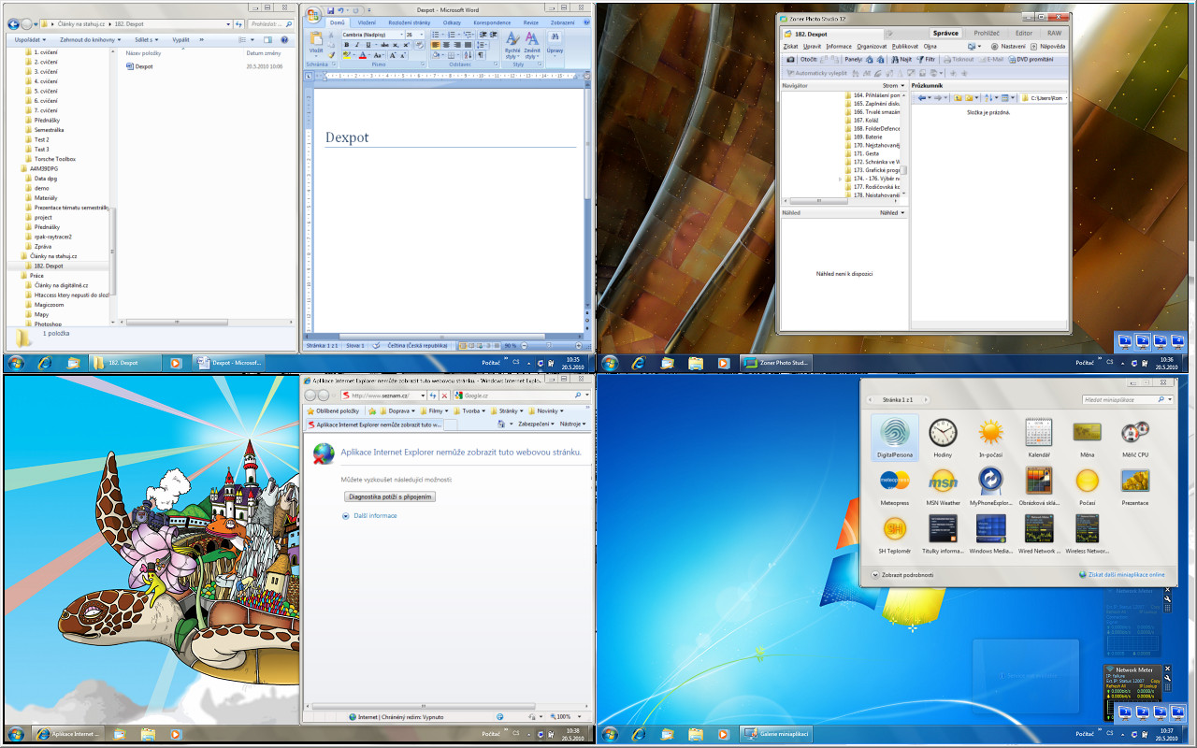1197x748 pixels.
Task: Click the format painter brush in Word
Action: pos(333,56)
